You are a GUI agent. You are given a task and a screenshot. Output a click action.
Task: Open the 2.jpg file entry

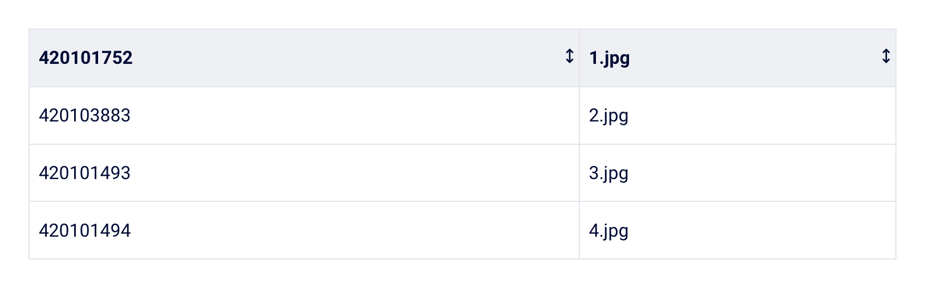coord(608,116)
